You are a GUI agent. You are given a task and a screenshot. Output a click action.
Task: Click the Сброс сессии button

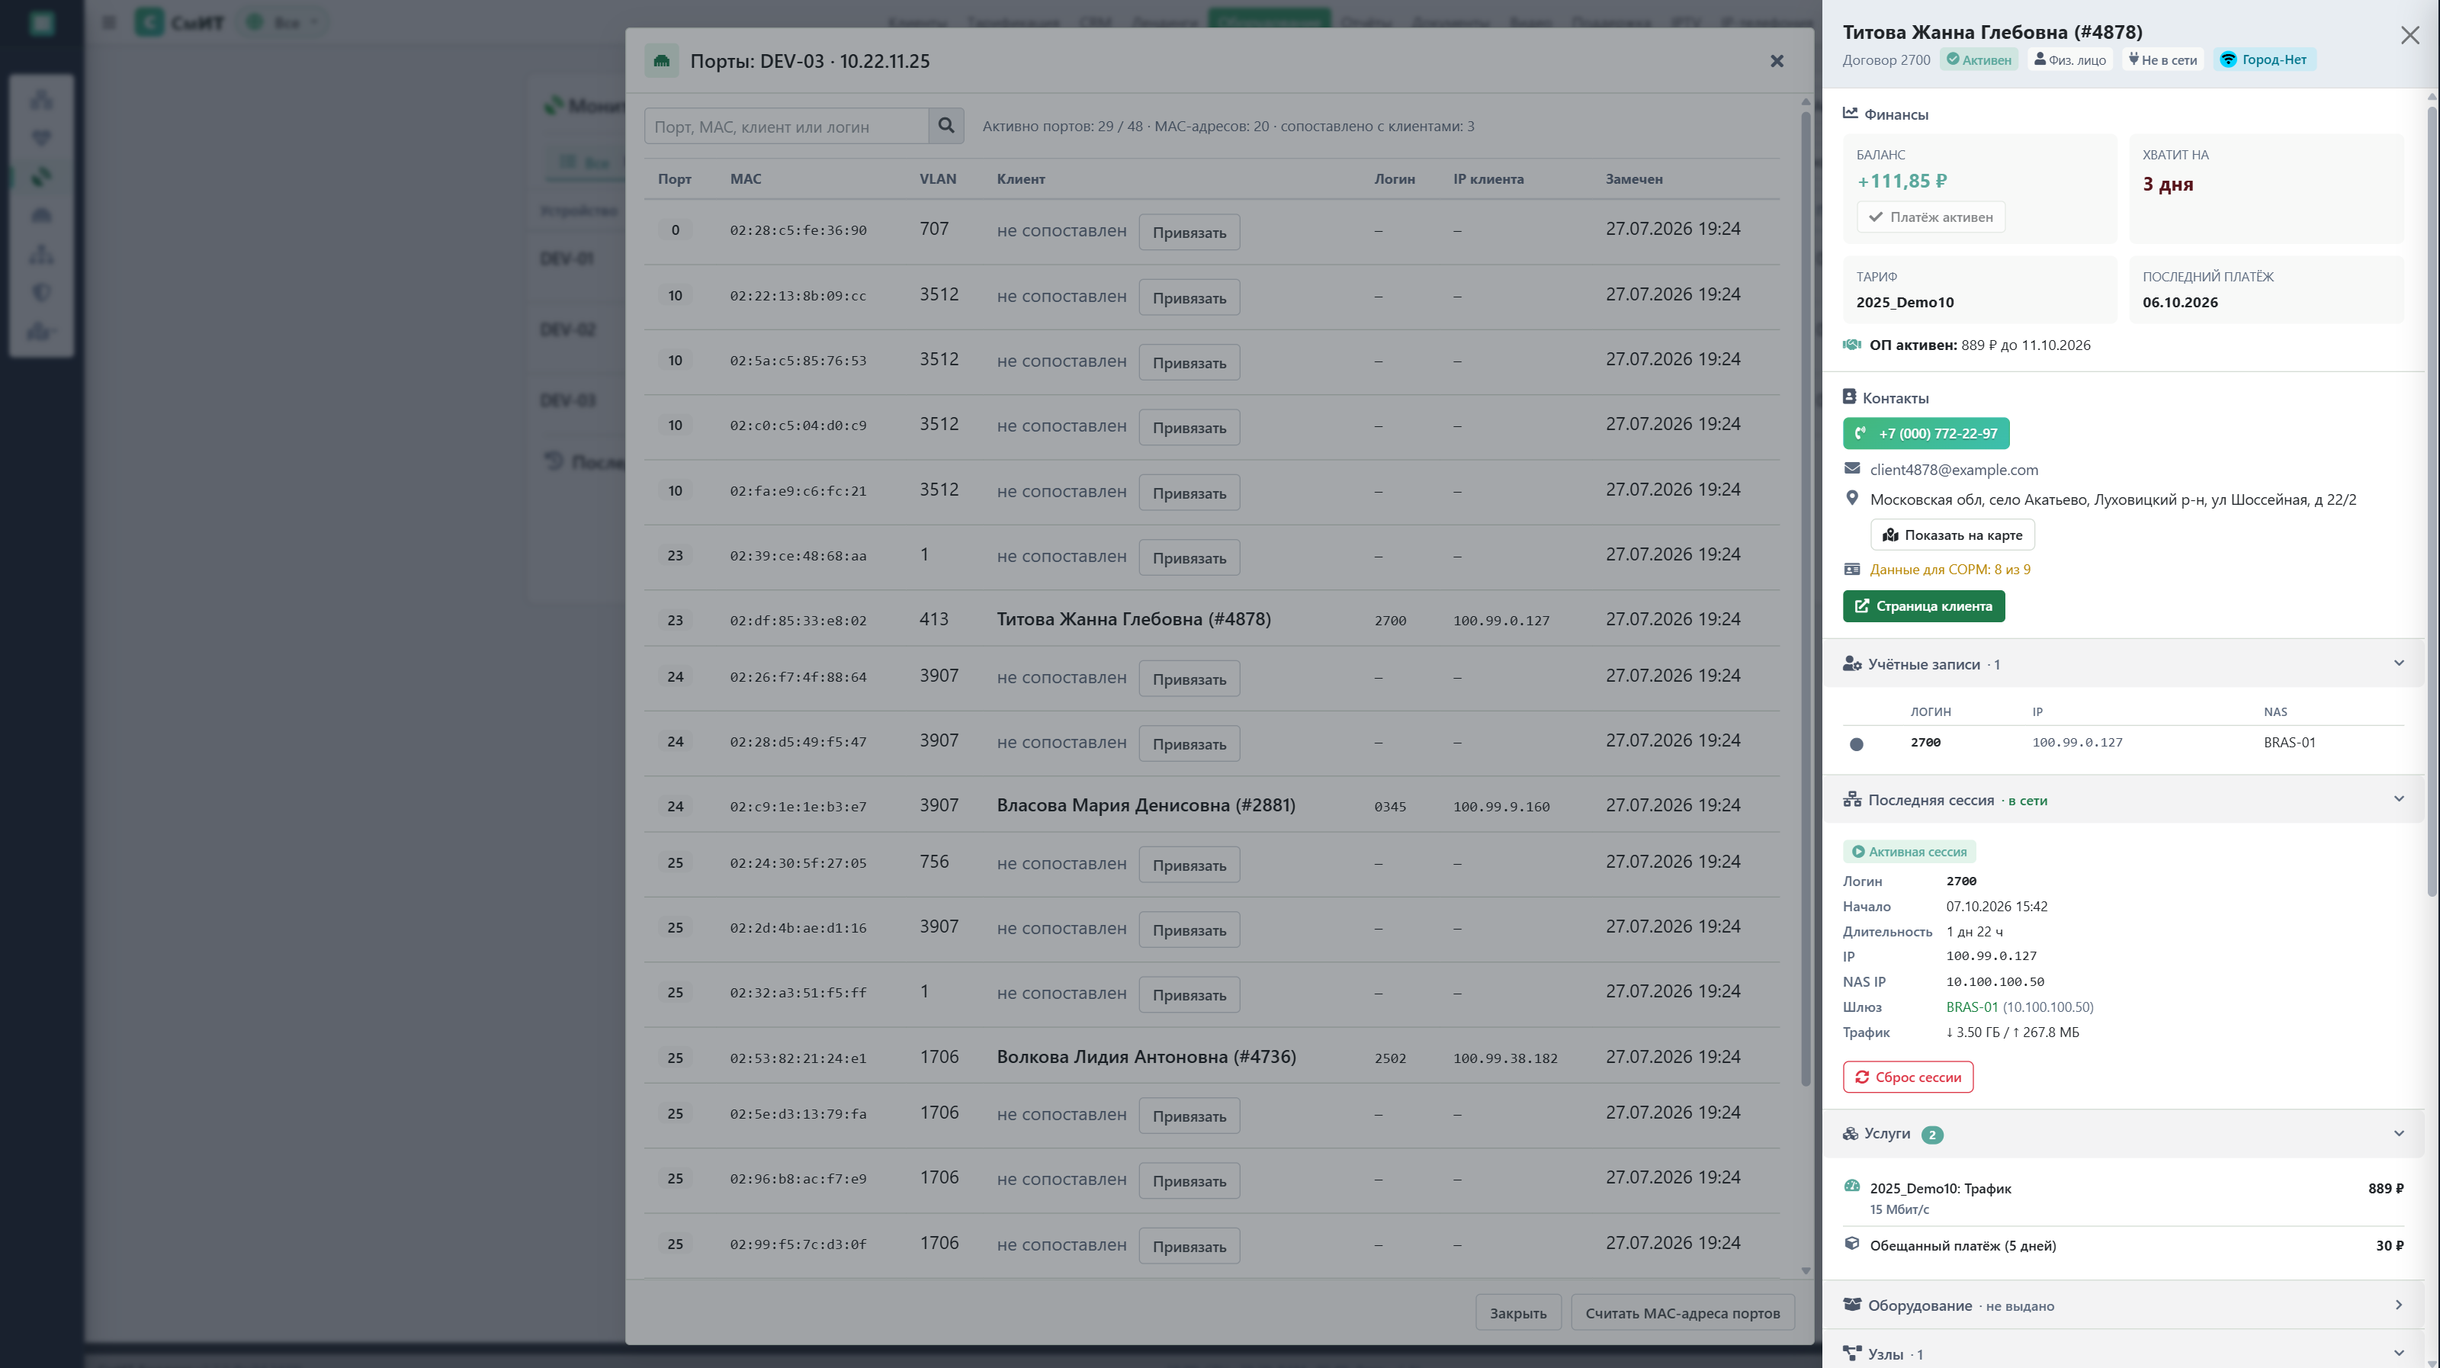point(1907,1077)
